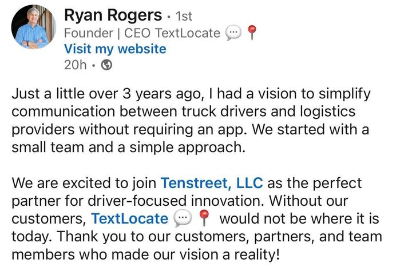The image size is (412, 271).
Task: Click the 20h post timestamp
Action: (x=75, y=65)
